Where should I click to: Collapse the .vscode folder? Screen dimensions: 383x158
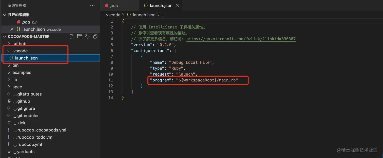(x=9, y=51)
